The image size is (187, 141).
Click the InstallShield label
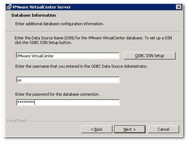click(x=17, y=121)
